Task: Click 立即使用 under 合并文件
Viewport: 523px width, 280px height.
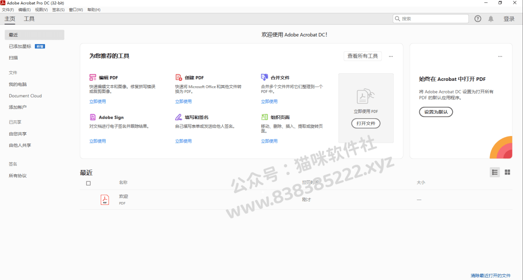Action: (x=269, y=101)
